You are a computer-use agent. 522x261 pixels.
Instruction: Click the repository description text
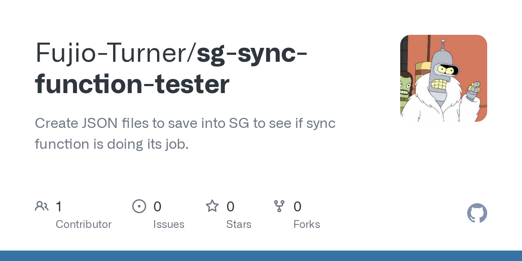(185, 134)
